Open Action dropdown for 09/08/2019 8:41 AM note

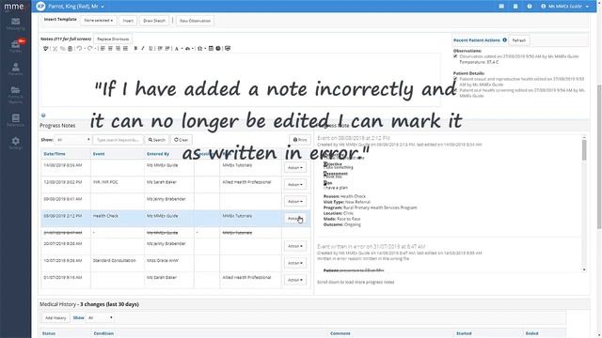point(295,201)
